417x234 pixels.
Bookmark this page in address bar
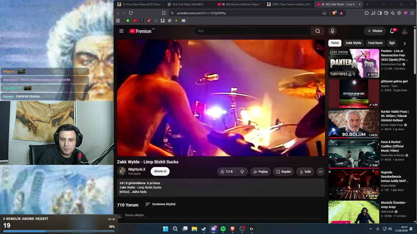pos(164,13)
